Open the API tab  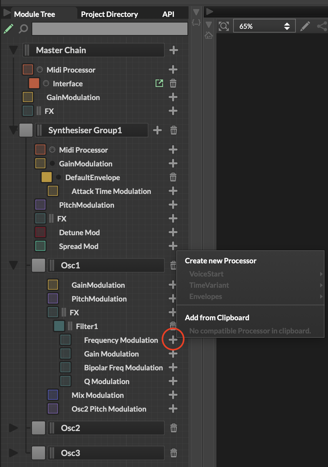pos(168,14)
